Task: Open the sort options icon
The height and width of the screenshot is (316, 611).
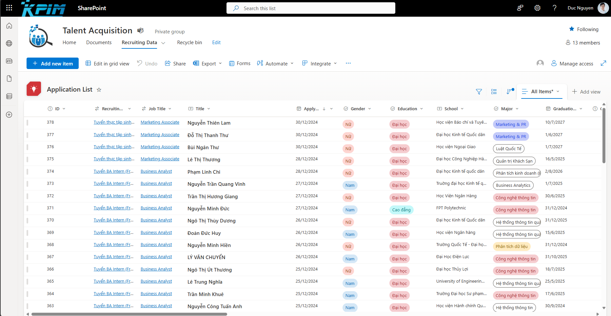Action: coord(509,92)
